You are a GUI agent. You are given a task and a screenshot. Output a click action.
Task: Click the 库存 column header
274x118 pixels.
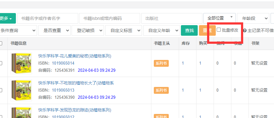click(x=186, y=43)
